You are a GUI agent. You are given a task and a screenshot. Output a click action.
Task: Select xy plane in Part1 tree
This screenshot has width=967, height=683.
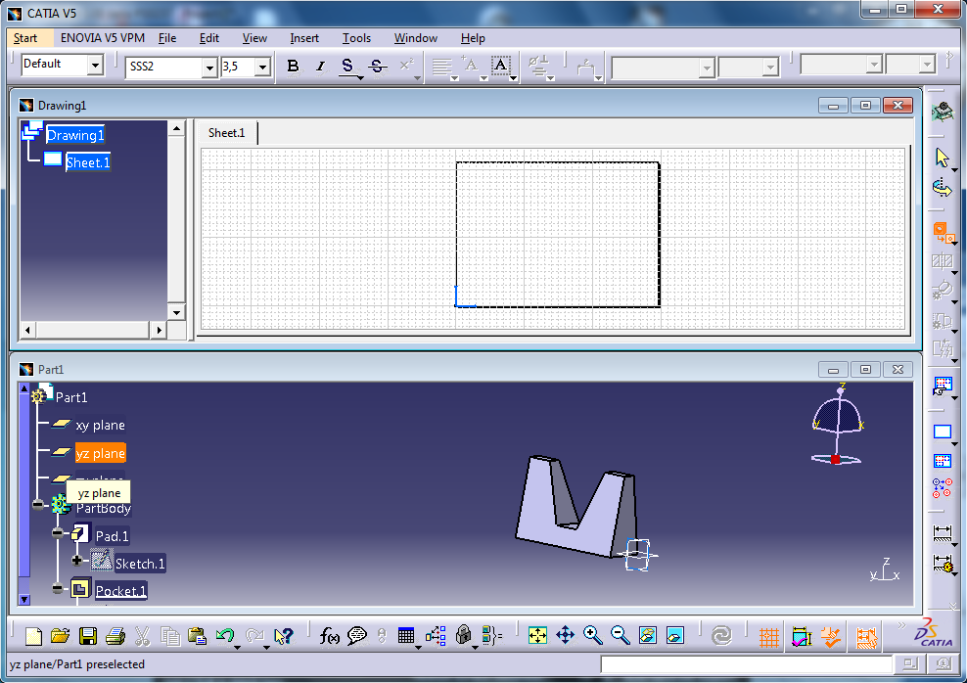click(100, 426)
